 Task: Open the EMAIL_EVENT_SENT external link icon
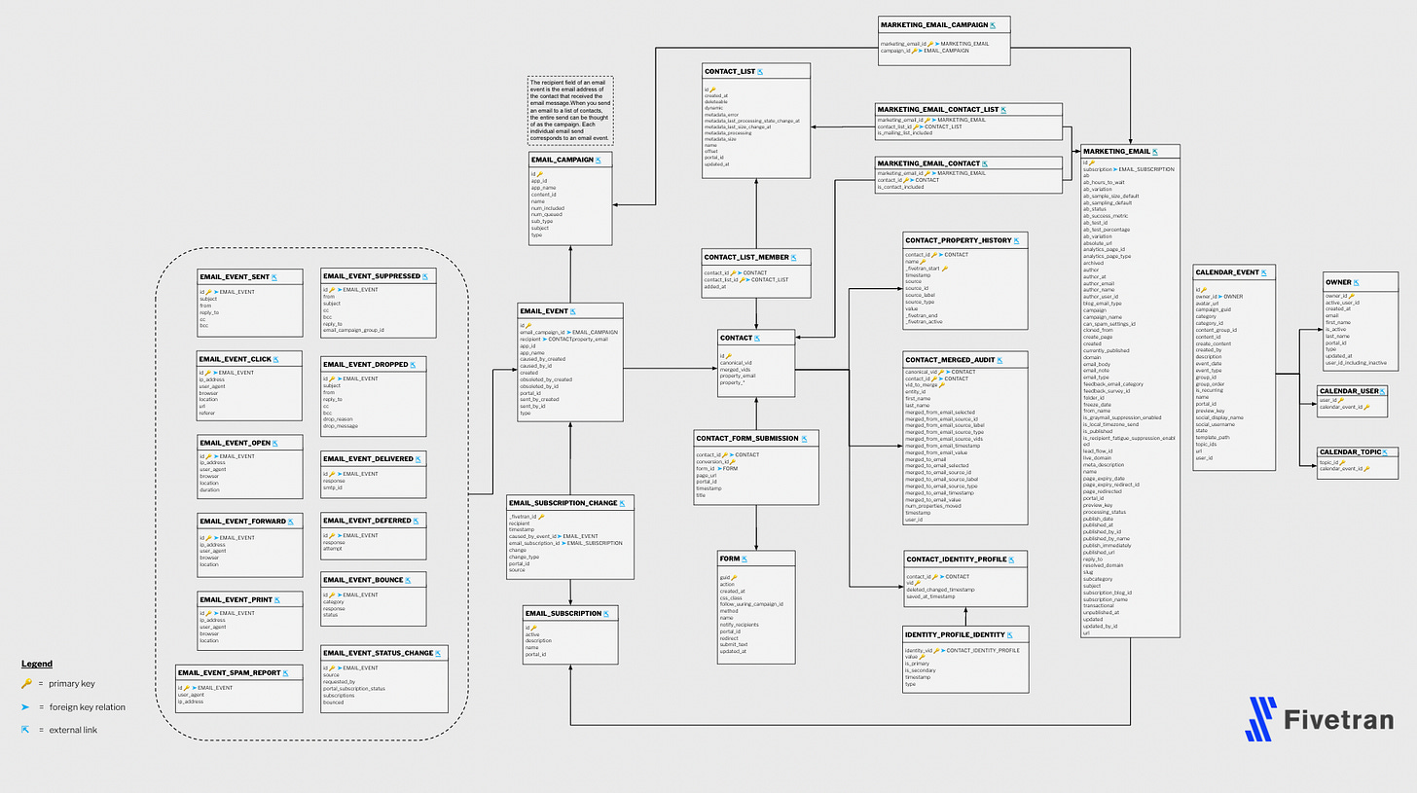(x=275, y=277)
